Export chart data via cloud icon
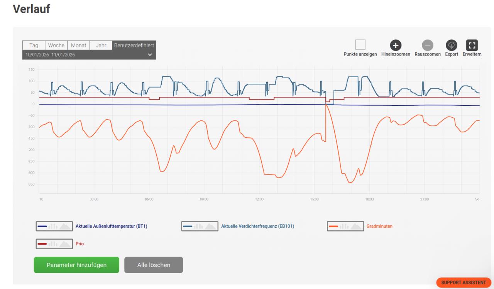 [452, 45]
